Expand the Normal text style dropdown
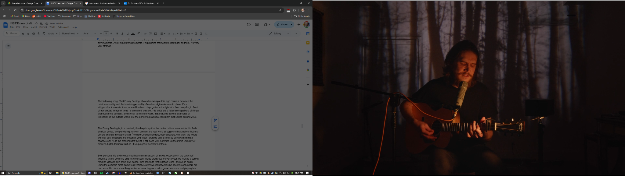 (x=70, y=33)
